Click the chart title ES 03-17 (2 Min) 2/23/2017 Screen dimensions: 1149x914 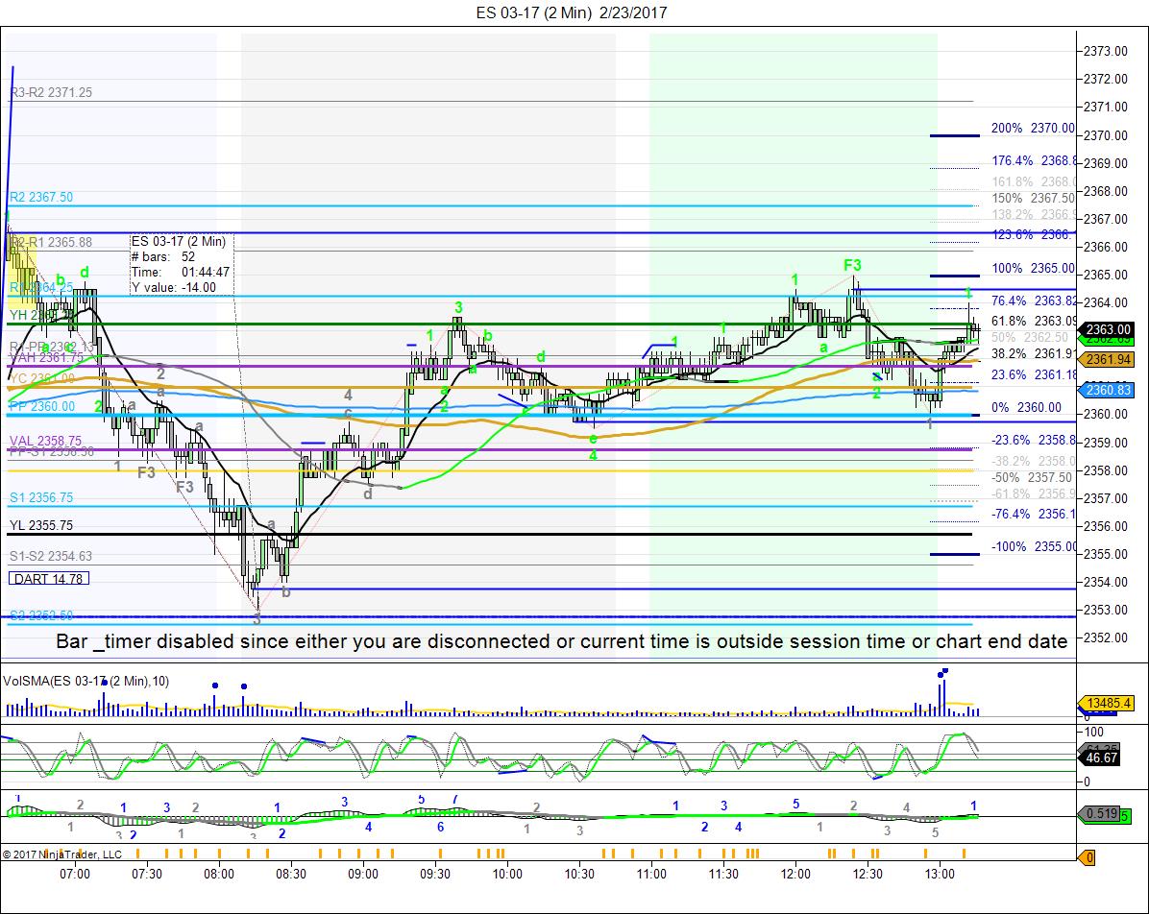[x=572, y=12]
